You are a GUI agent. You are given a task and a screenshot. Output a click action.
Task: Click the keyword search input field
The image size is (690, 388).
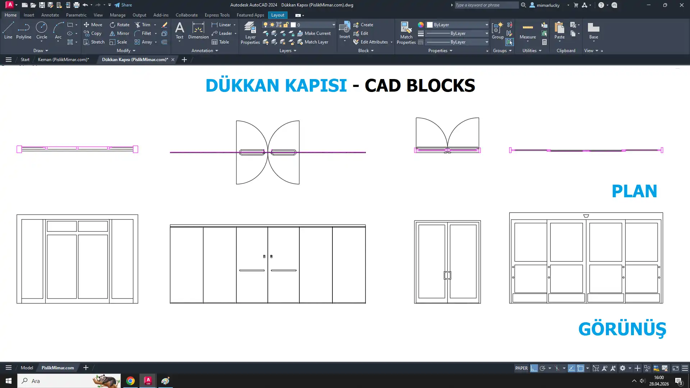tap(486, 5)
